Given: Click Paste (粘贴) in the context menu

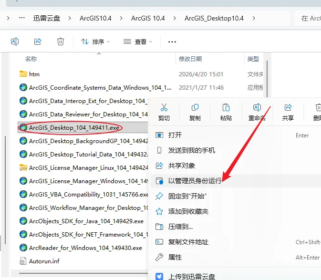Looking at the screenshot, I should [x=226, y=112].
